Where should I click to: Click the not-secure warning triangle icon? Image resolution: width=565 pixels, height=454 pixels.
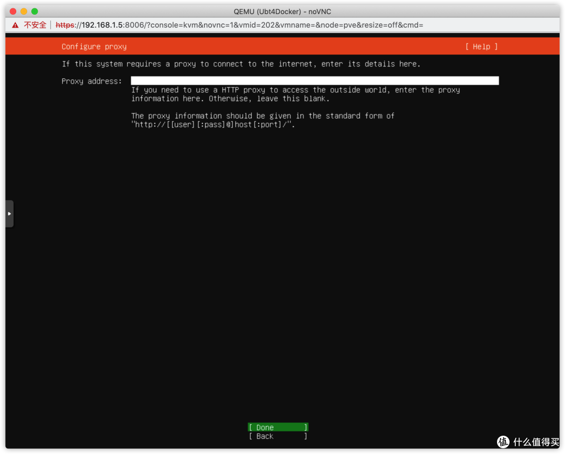15,25
